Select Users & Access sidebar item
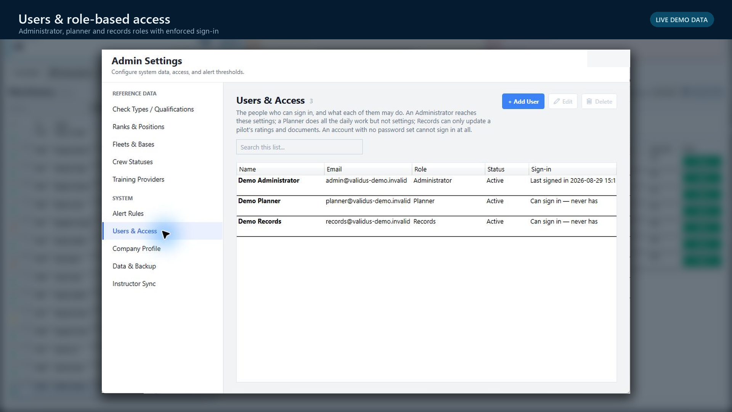The width and height of the screenshot is (732, 412). [163, 231]
